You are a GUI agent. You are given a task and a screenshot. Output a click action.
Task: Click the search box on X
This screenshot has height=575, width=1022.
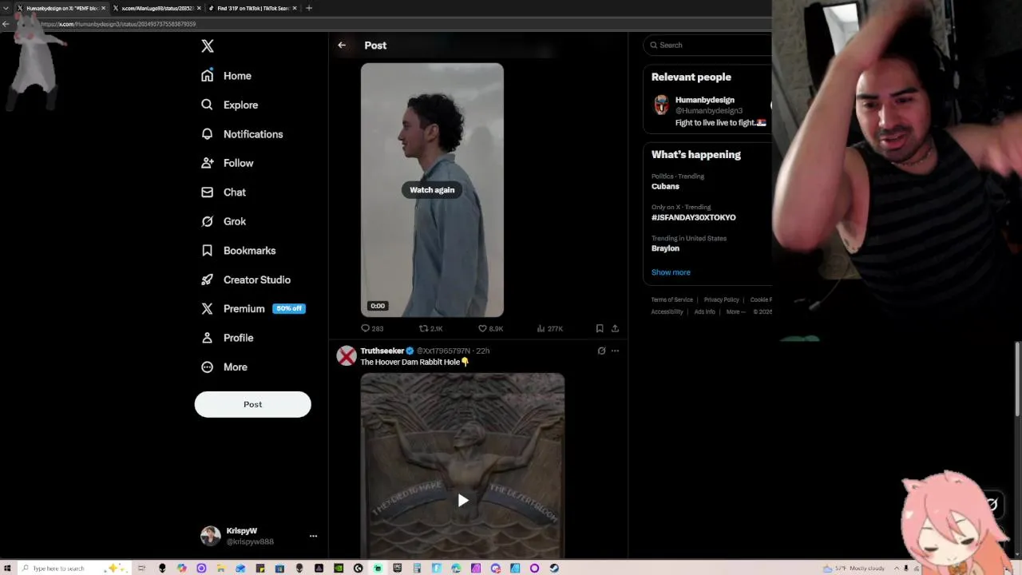point(709,46)
